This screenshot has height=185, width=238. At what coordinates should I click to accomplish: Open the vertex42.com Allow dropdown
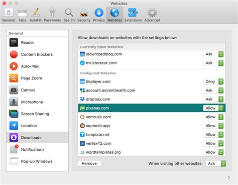point(213,143)
